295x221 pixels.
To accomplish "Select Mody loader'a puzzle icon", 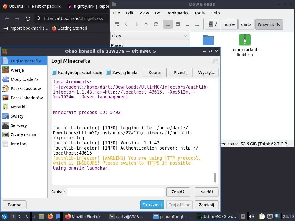I will tap(5, 79).
